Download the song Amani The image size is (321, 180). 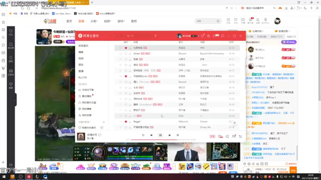click(130, 54)
